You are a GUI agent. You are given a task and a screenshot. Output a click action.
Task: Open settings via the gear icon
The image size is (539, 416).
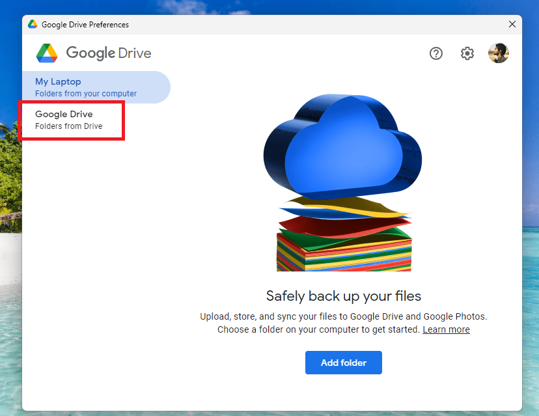coord(467,53)
